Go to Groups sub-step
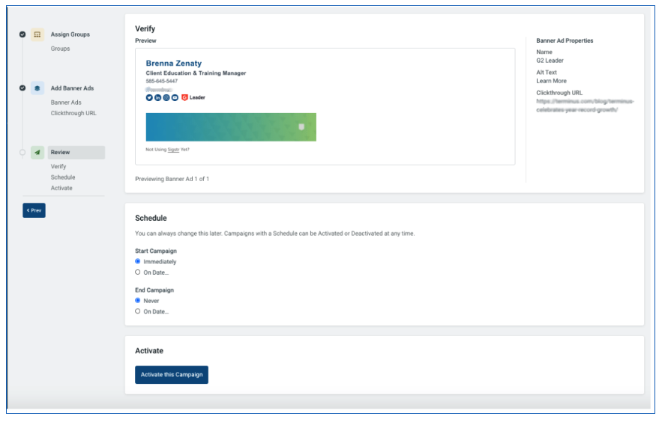This screenshot has height=425, width=665. [60, 49]
